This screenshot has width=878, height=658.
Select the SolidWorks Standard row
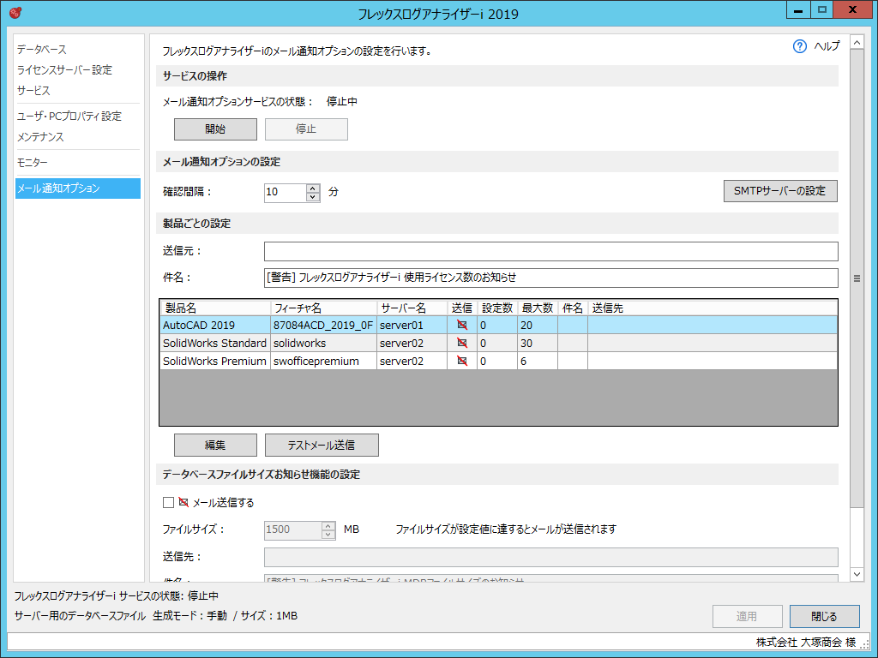[498, 343]
